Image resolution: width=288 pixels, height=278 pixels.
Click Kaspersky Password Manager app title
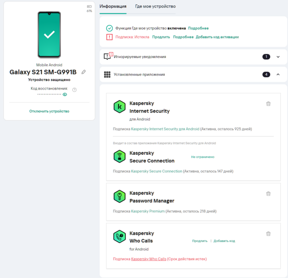(152, 197)
